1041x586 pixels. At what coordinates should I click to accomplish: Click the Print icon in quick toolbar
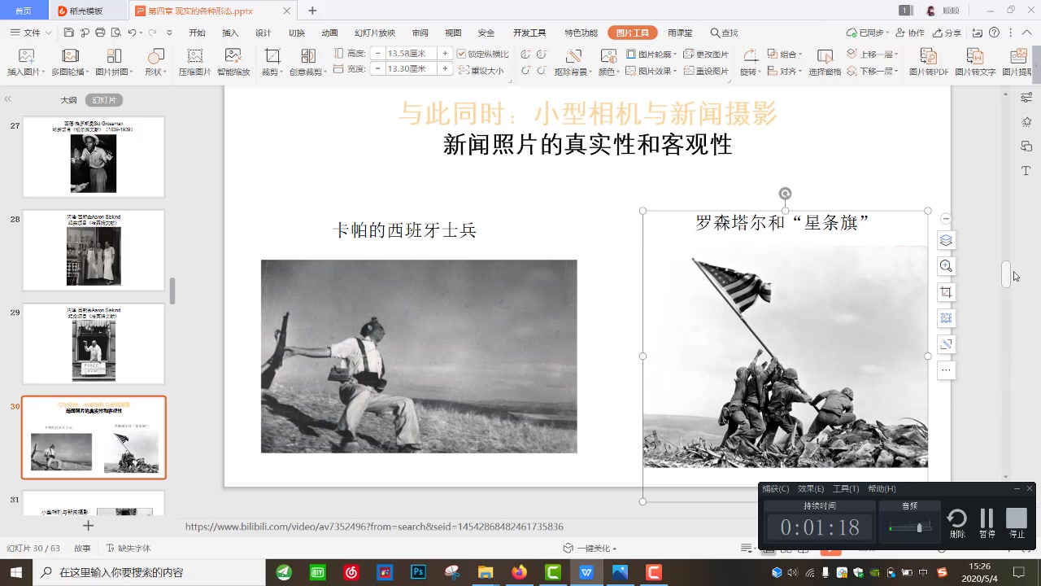[x=100, y=33]
